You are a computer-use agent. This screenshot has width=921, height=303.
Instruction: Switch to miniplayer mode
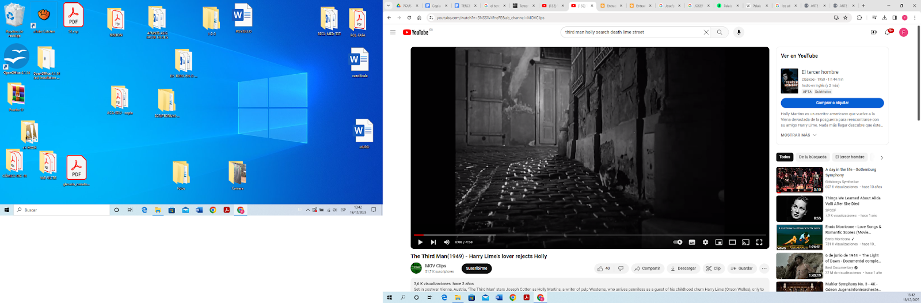tap(719, 242)
